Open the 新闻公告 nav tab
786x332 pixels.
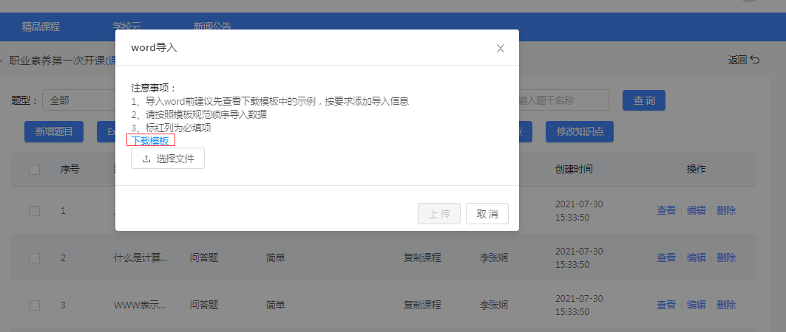point(212,27)
